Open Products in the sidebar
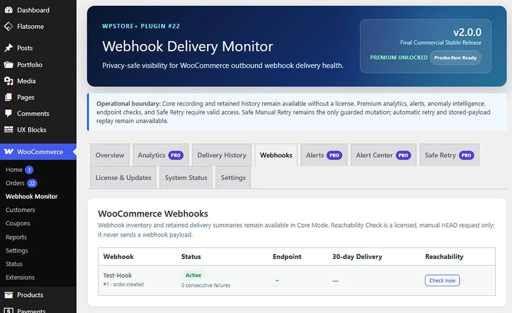 pyautogui.click(x=30, y=295)
